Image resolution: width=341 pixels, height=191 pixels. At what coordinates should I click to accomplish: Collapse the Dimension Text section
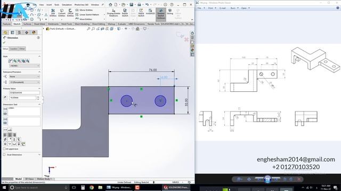(39, 105)
